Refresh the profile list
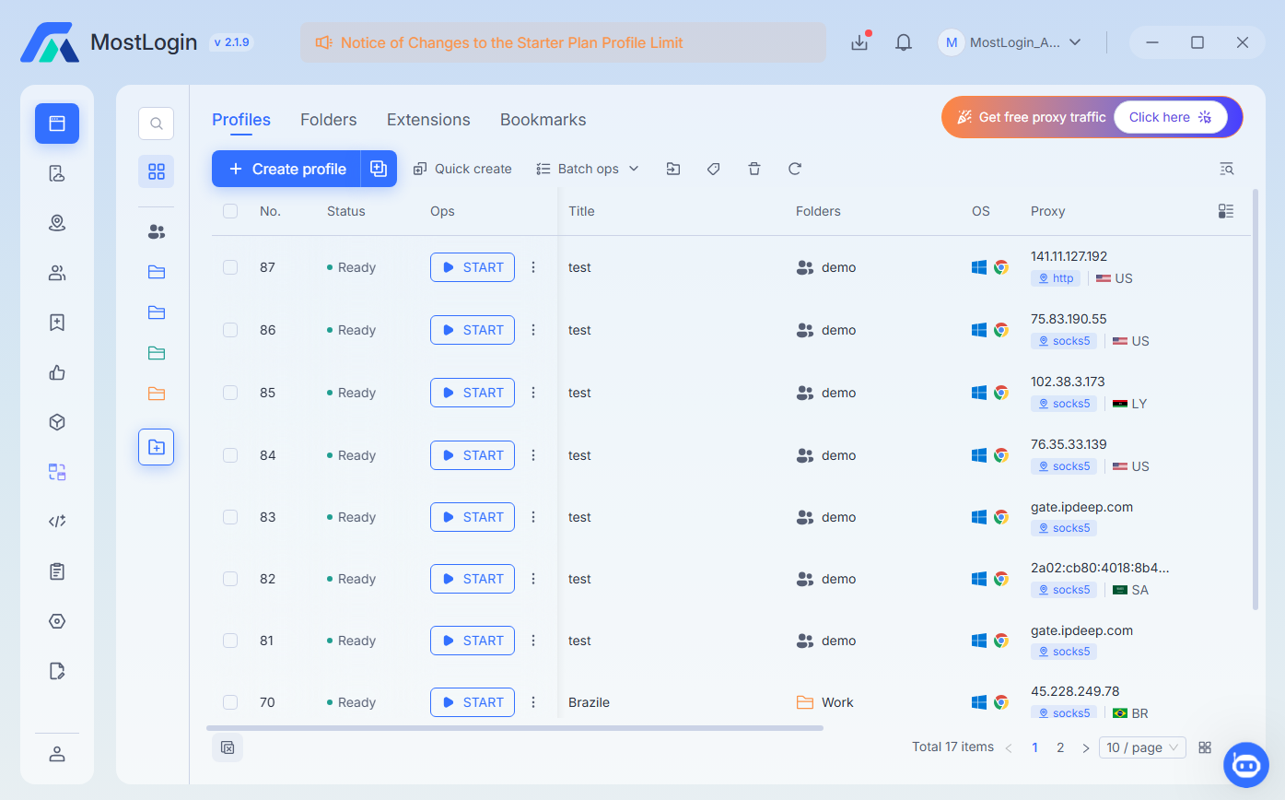1285x800 pixels. point(795,169)
